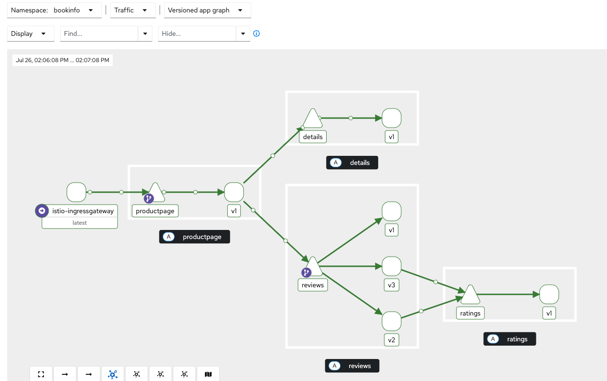Click the virtual service badge on productpage

point(149,198)
